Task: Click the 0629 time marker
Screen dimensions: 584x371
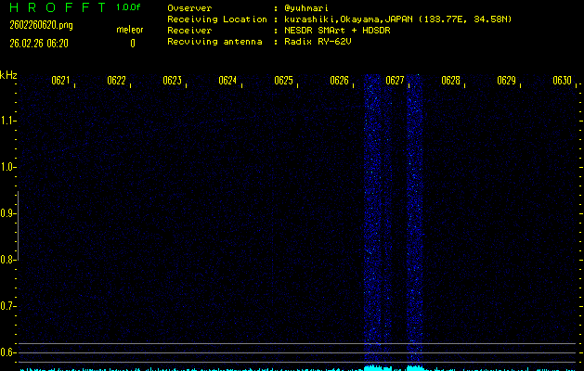Action: [x=506, y=81]
